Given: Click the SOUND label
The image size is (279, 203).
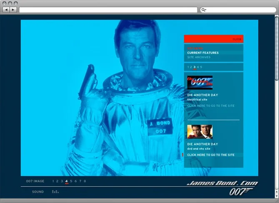Looking at the screenshot, I should (38, 192).
